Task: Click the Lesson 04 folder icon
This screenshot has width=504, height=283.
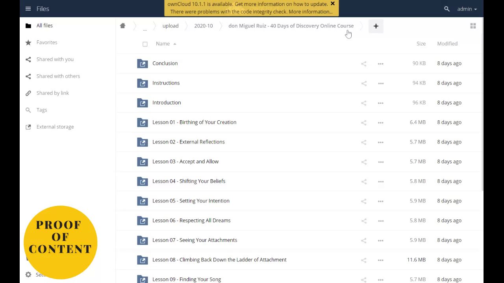Action: pos(142,181)
